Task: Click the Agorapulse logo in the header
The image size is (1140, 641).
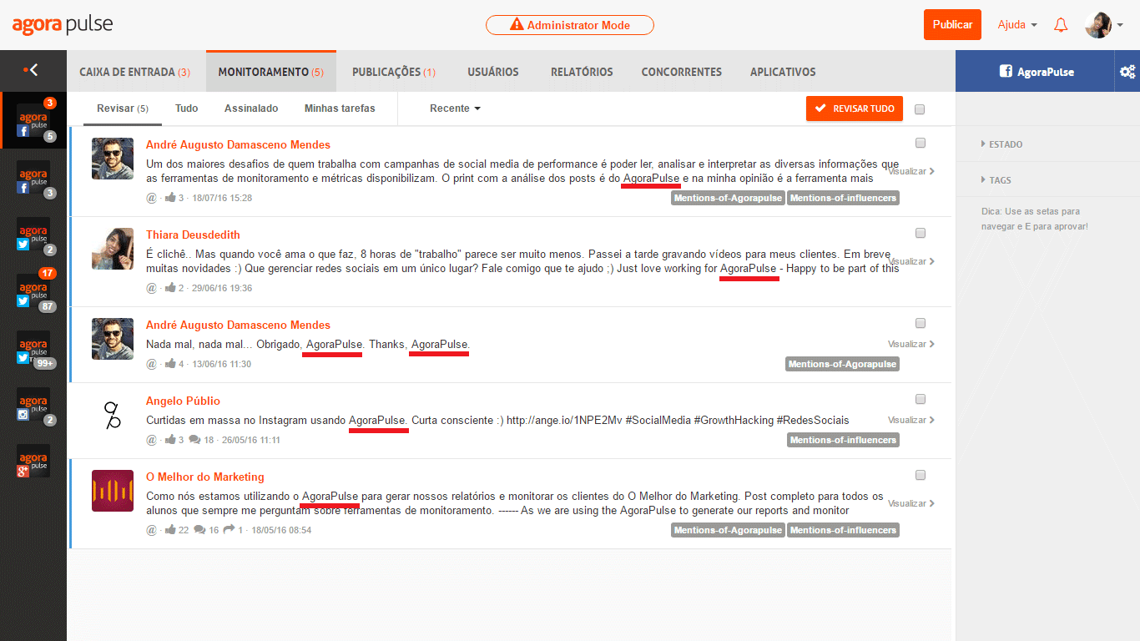Action: click(x=63, y=24)
